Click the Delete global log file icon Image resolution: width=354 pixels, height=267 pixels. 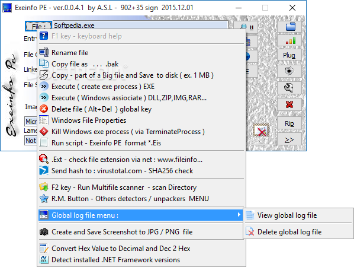(x=250, y=231)
